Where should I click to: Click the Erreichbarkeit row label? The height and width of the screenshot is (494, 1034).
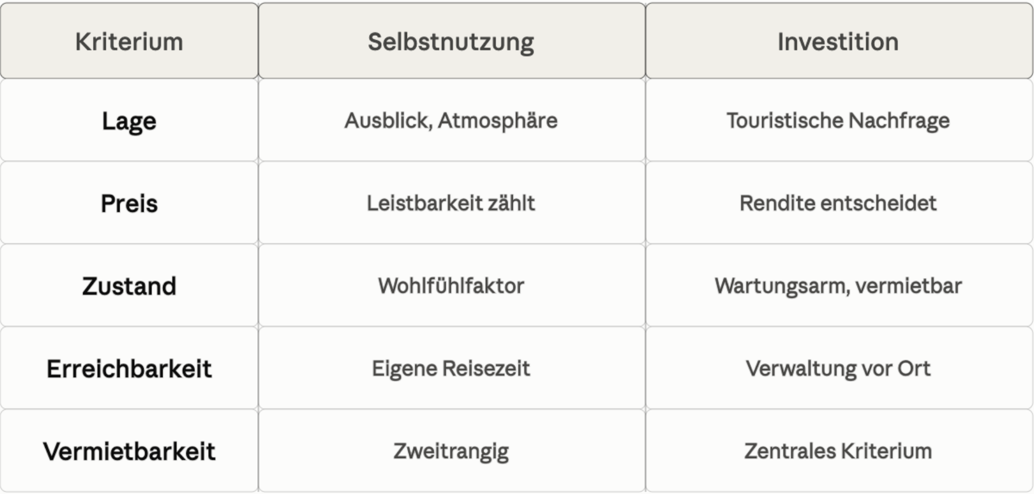pyautogui.click(x=129, y=368)
